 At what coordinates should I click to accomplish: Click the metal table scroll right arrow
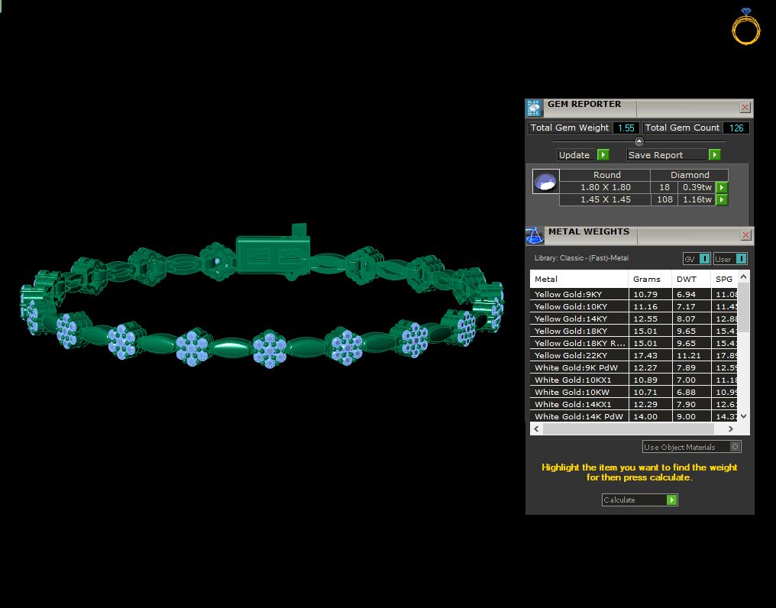tap(731, 429)
